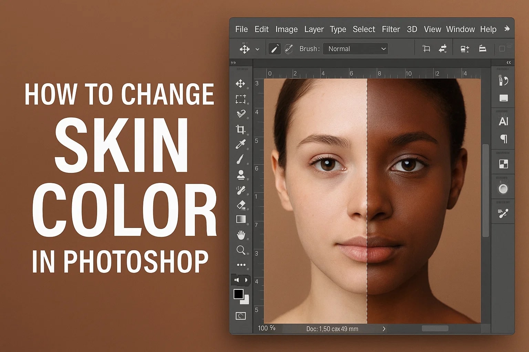The width and height of the screenshot is (529, 352).
Task: Choose the Gradient tool
Action: point(241,220)
